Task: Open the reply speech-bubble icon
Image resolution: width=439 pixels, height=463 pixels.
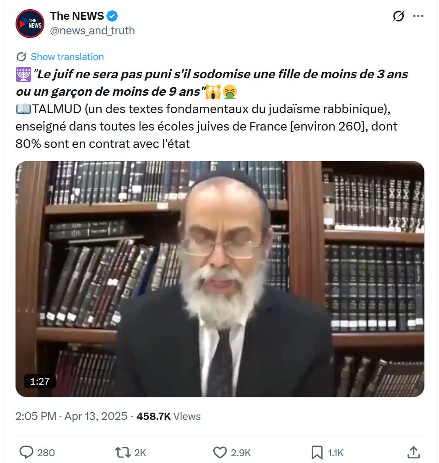Action: coord(26,452)
